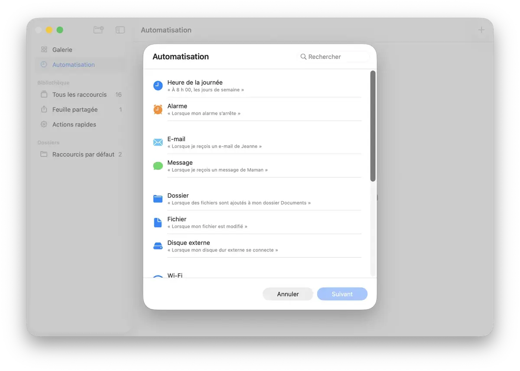This screenshot has height=371, width=520.
Task: Click the Dossier blue folder icon
Action: pyautogui.click(x=158, y=199)
